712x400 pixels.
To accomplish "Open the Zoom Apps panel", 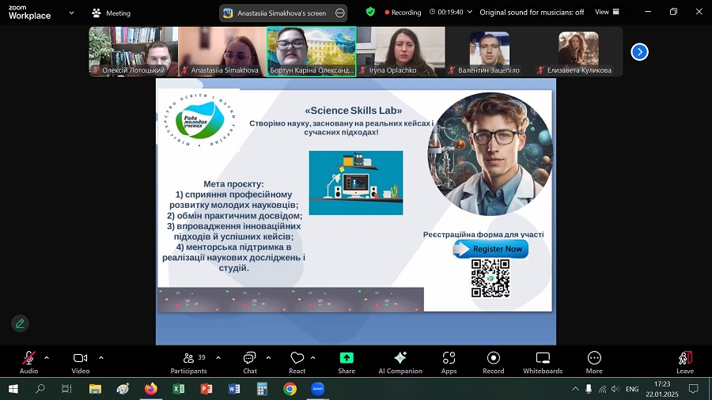I will [449, 360].
